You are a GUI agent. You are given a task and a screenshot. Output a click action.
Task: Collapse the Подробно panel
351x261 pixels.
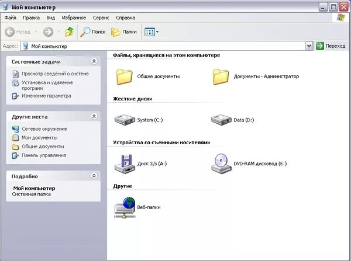94,176
